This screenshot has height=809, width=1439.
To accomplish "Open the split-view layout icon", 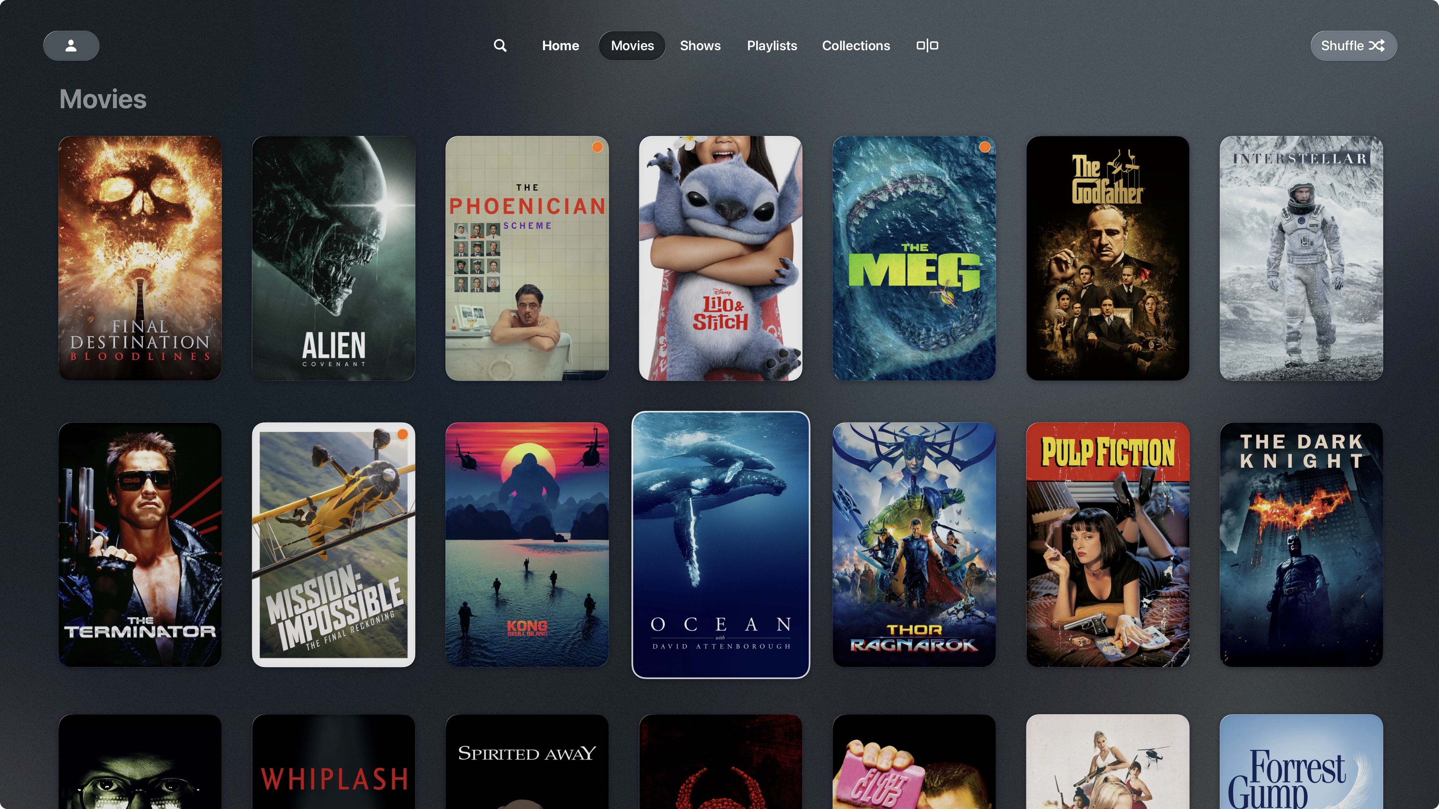I will 927,46.
